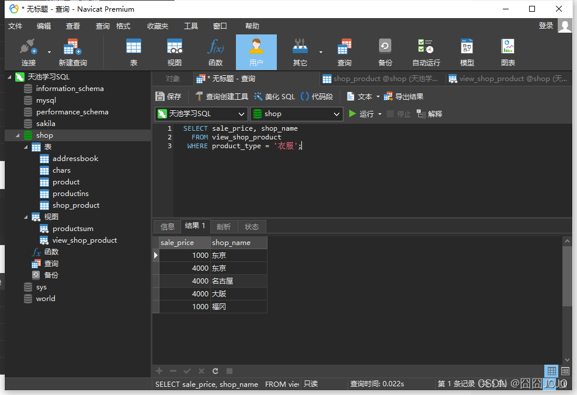577x395 pixels.
Task: Click the shop_name column header
Action: 239,243
